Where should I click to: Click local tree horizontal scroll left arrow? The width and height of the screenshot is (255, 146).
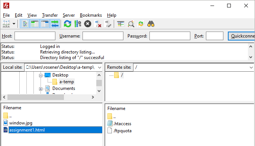point(4,97)
